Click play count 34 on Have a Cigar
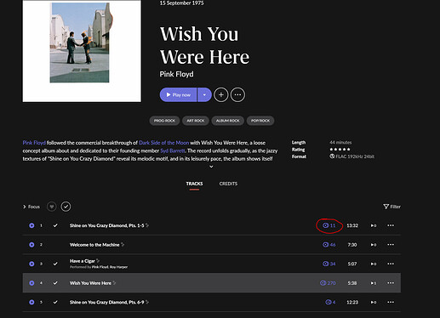The image size is (440, 318). (x=329, y=264)
